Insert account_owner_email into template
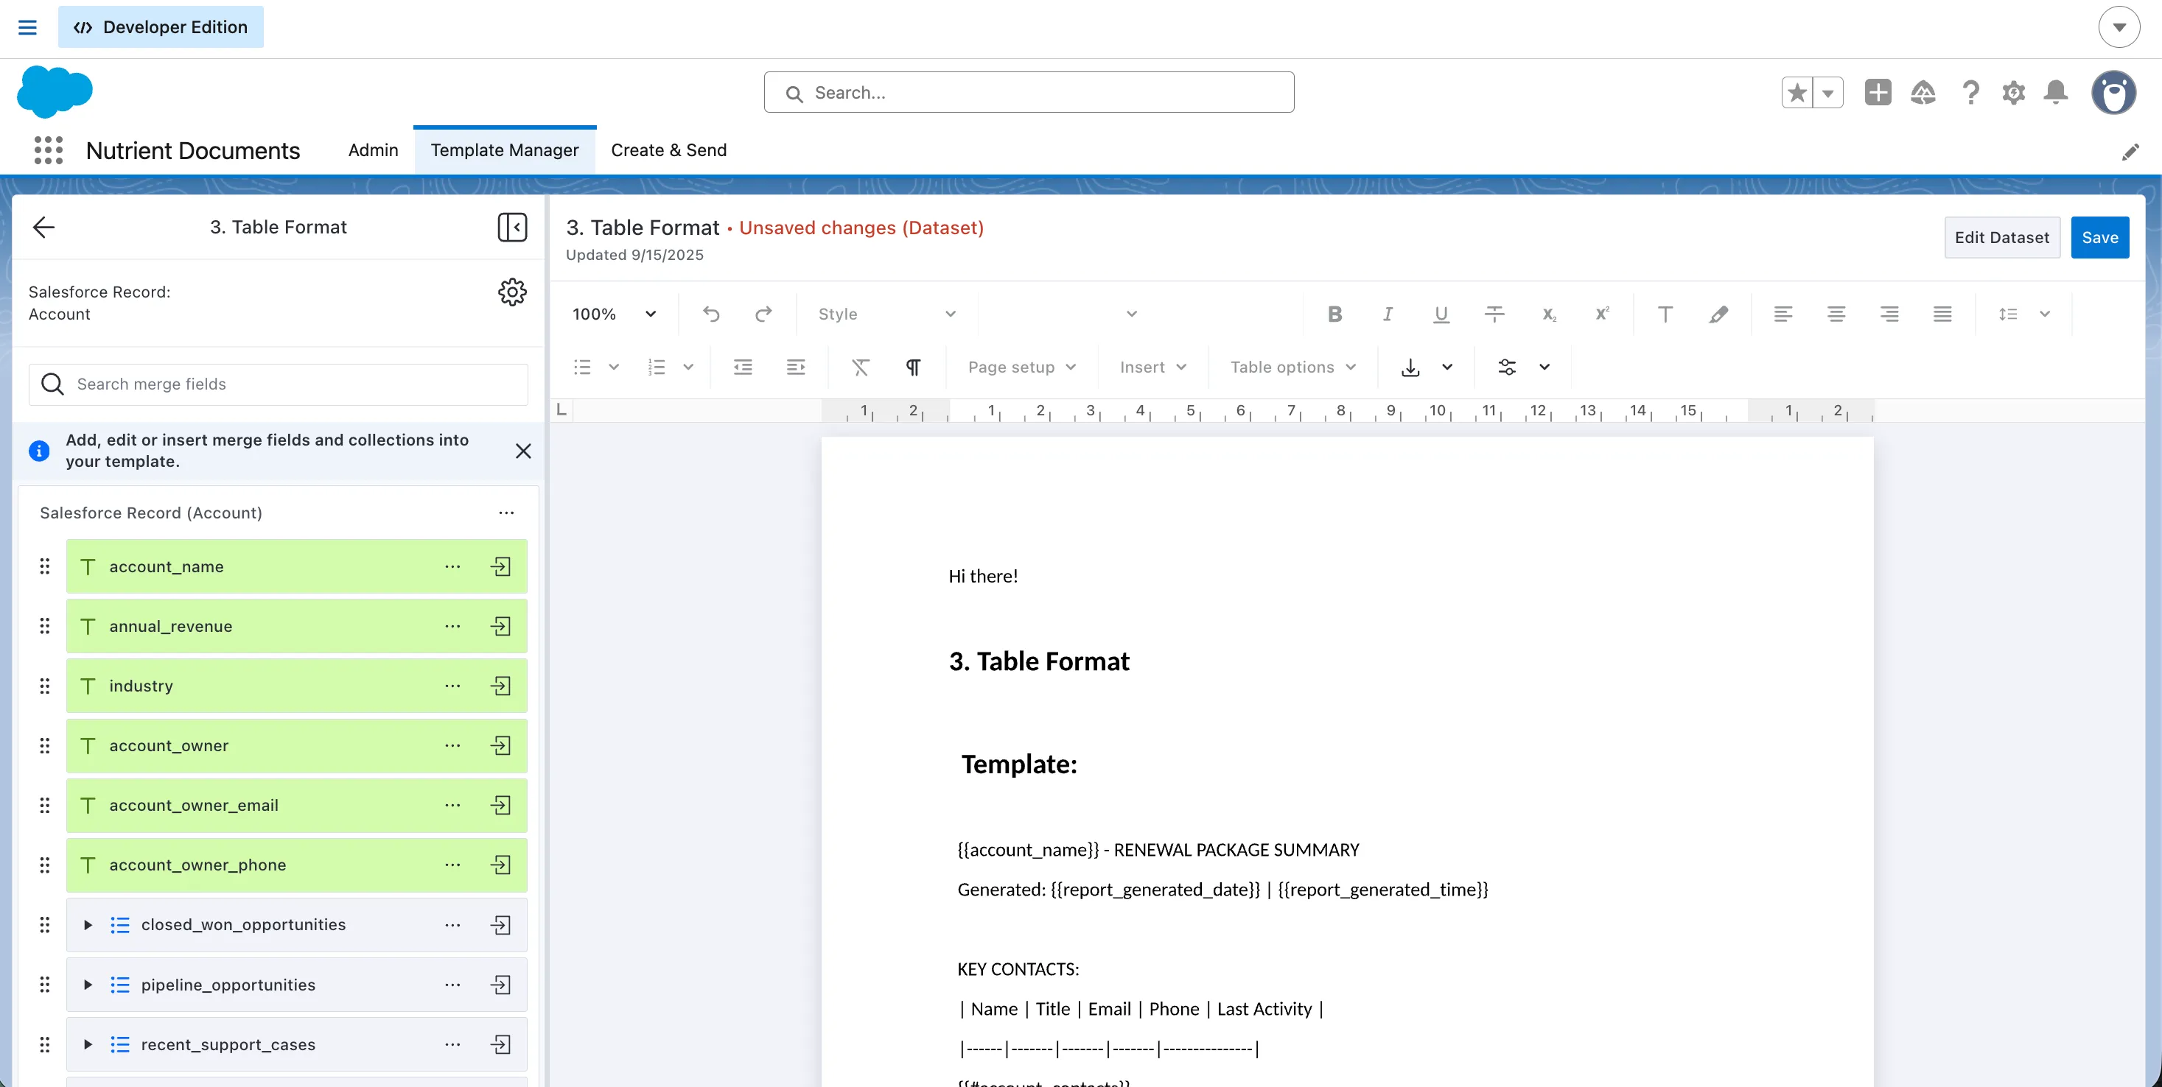 501,805
